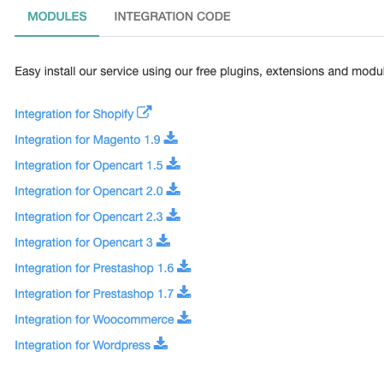Open the Integration for Opencart 3 link
Screen dimensions: 384x375
pos(84,242)
